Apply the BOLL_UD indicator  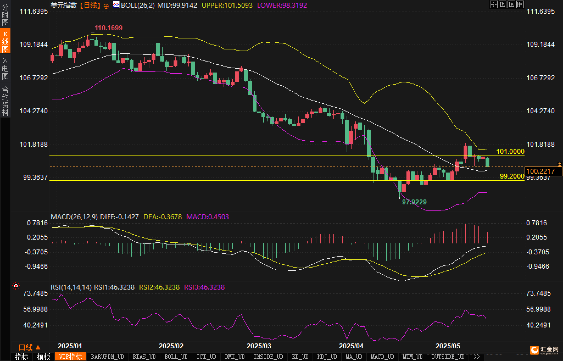(176, 357)
